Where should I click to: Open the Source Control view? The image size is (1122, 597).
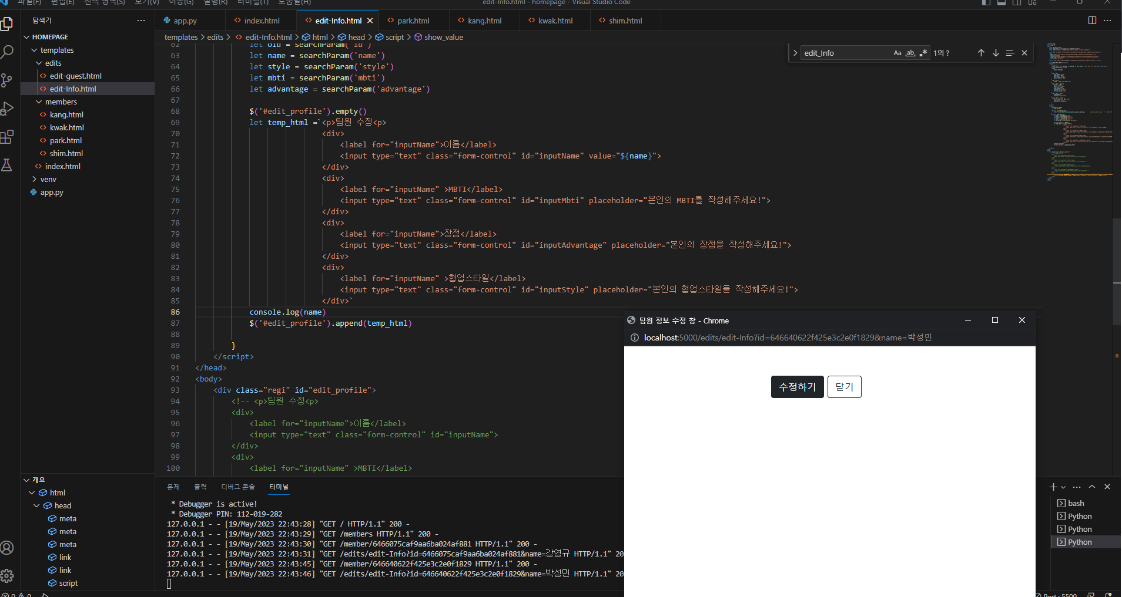pos(7,80)
